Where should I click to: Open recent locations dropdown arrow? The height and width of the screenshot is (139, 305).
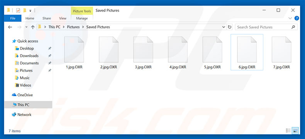click(x=27, y=27)
